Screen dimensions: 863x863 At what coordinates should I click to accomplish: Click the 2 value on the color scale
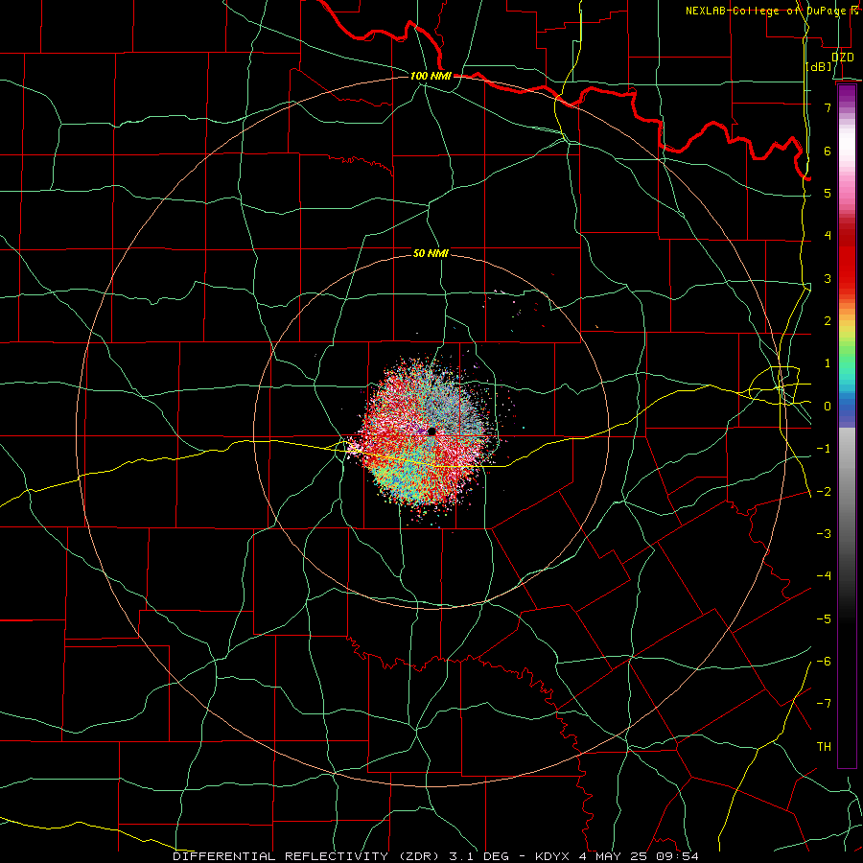pyautogui.click(x=828, y=321)
